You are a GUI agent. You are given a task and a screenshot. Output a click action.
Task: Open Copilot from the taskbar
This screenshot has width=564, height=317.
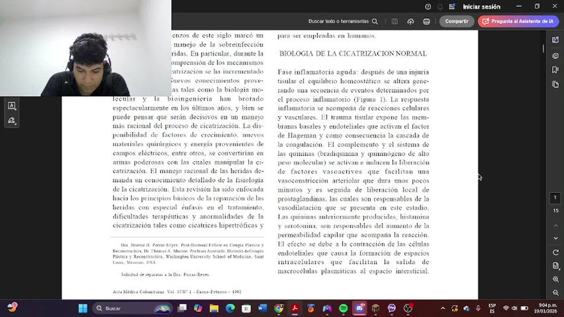pos(198,308)
